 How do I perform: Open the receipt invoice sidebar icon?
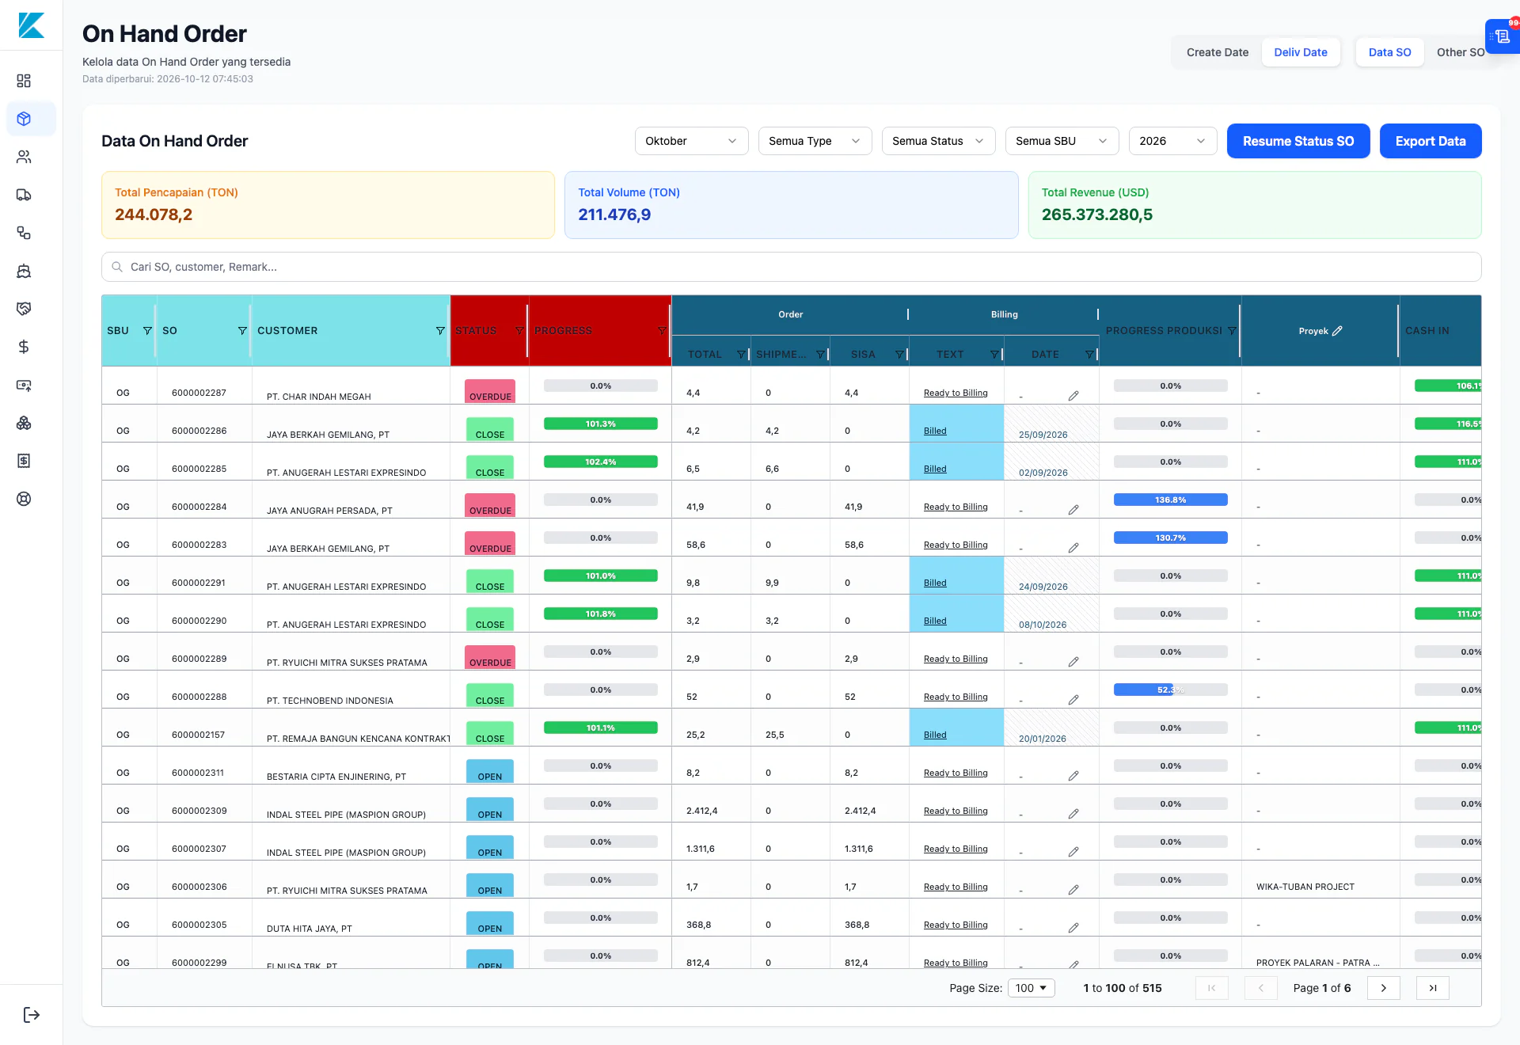click(x=24, y=461)
